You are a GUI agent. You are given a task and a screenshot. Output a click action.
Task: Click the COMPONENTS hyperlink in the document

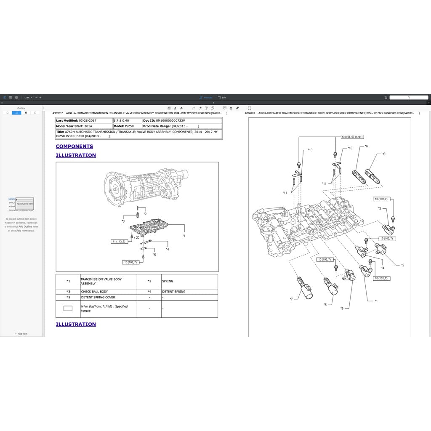[x=74, y=146]
